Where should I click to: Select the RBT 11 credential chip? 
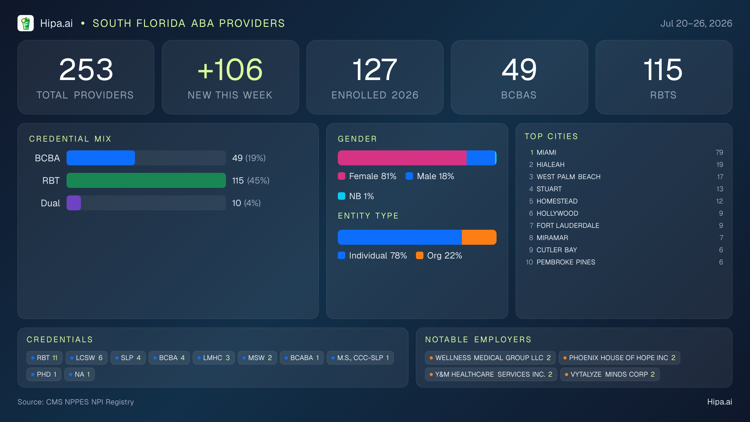click(44, 358)
